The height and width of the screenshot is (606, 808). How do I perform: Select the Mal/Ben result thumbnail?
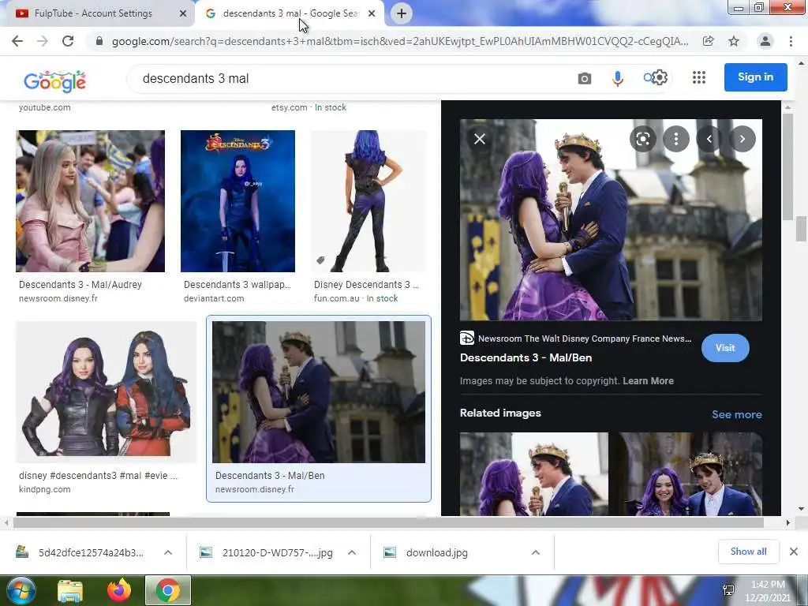coord(319,391)
